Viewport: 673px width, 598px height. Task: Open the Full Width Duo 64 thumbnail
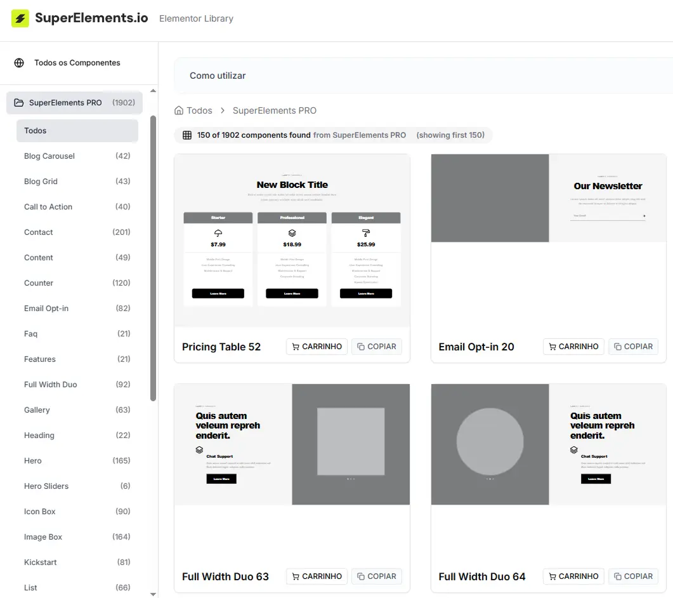(548, 444)
